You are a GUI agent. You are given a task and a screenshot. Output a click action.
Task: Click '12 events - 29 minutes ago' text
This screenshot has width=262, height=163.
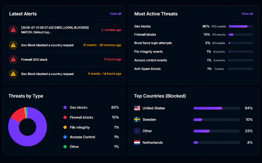pos(102,45)
